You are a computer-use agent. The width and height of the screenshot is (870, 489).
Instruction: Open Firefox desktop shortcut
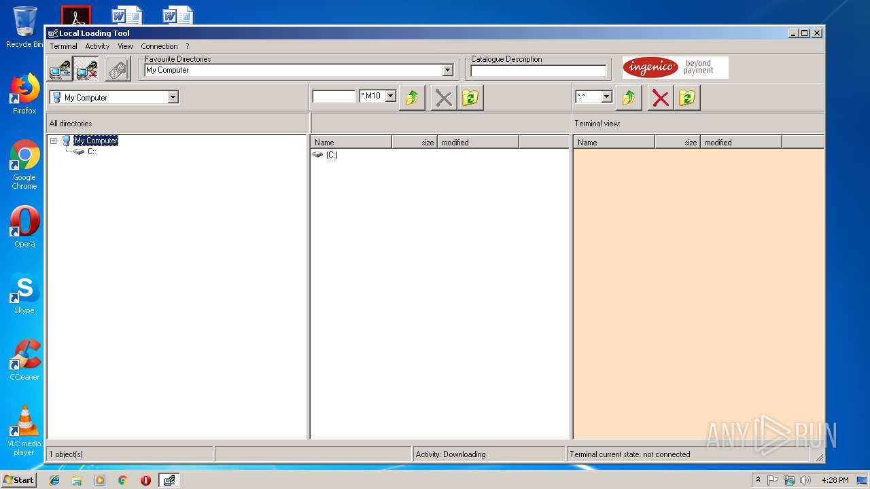point(24,94)
